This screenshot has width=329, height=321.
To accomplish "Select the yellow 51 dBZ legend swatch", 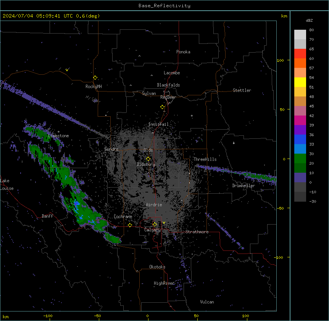I will 300,82.
